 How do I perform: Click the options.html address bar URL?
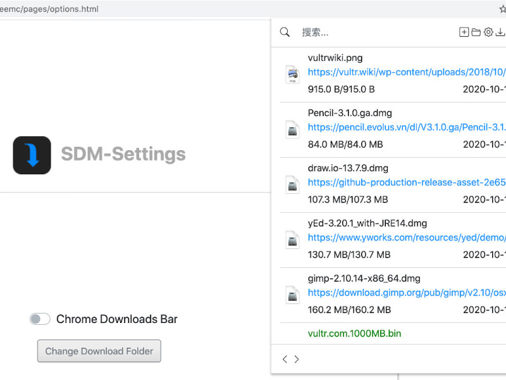(x=49, y=9)
